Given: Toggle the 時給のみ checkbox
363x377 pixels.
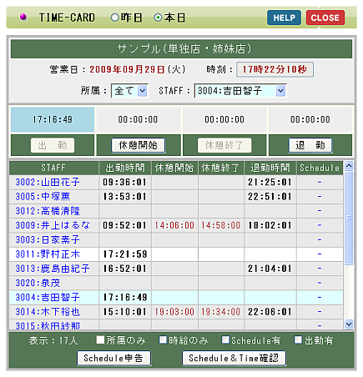Looking at the screenshot, I should [x=163, y=339].
